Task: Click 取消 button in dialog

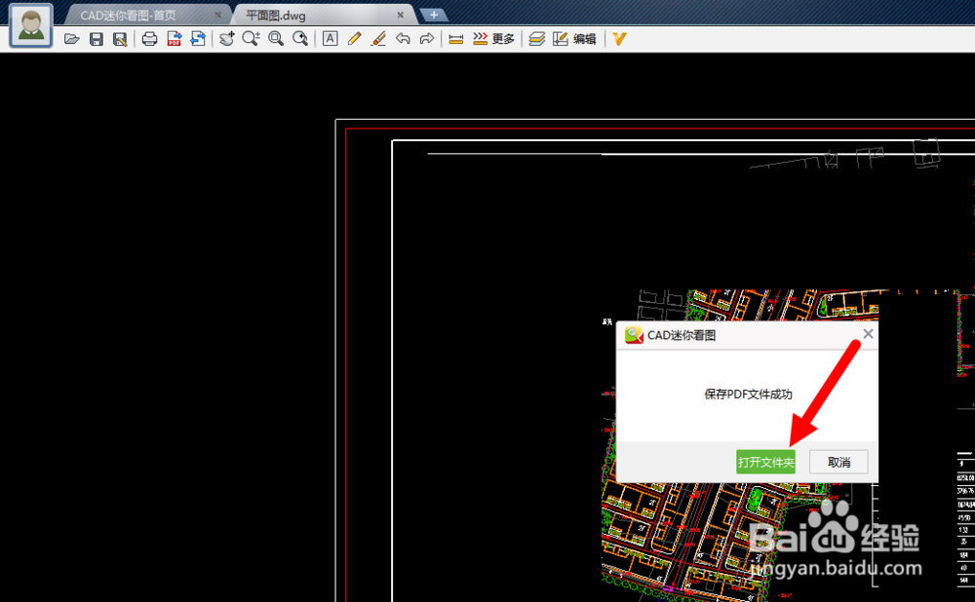Action: (x=838, y=463)
